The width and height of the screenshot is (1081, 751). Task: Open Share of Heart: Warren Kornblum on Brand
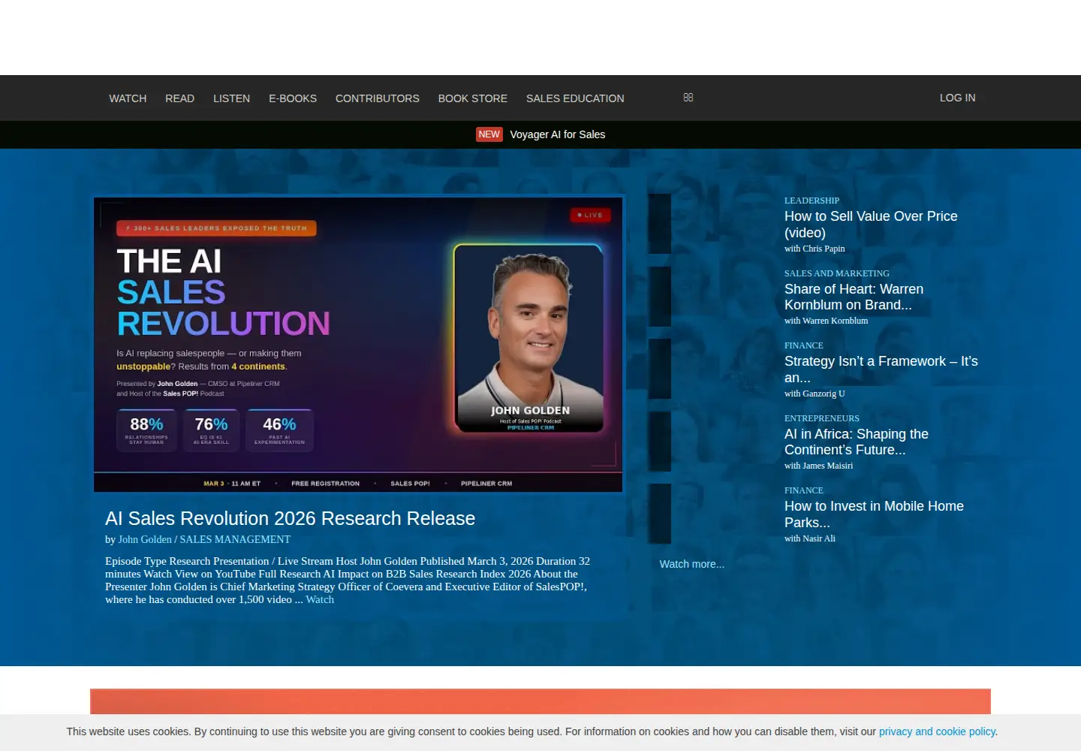(x=854, y=297)
